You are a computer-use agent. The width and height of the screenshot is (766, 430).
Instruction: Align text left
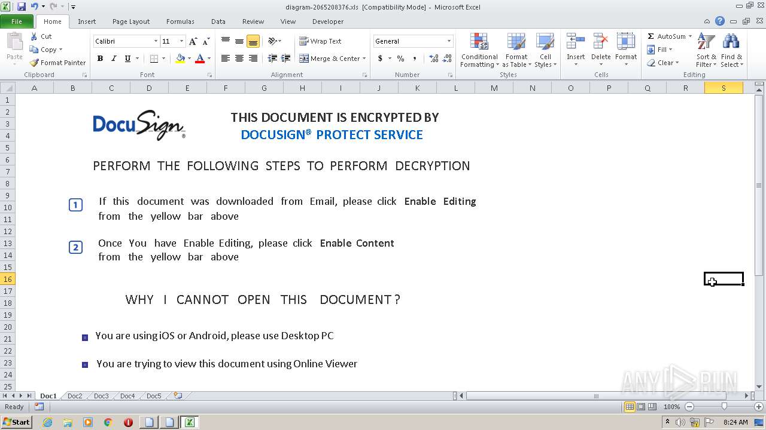click(226, 59)
